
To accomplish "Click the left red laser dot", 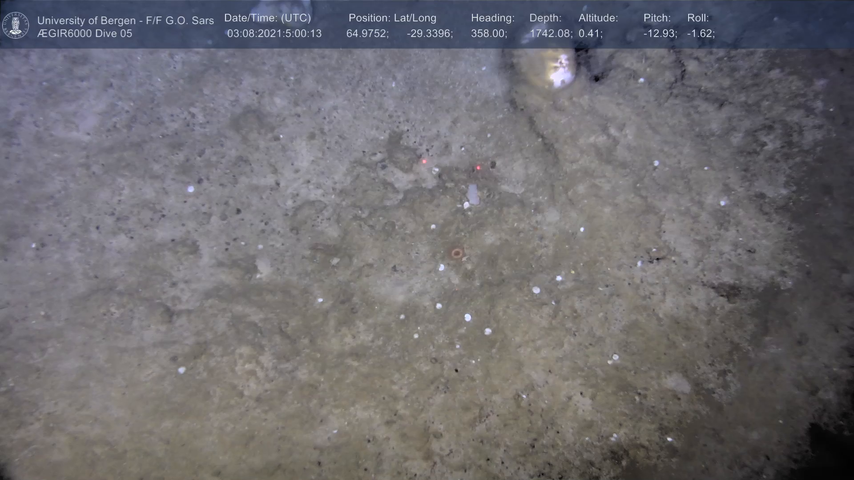I will [x=424, y=162].
